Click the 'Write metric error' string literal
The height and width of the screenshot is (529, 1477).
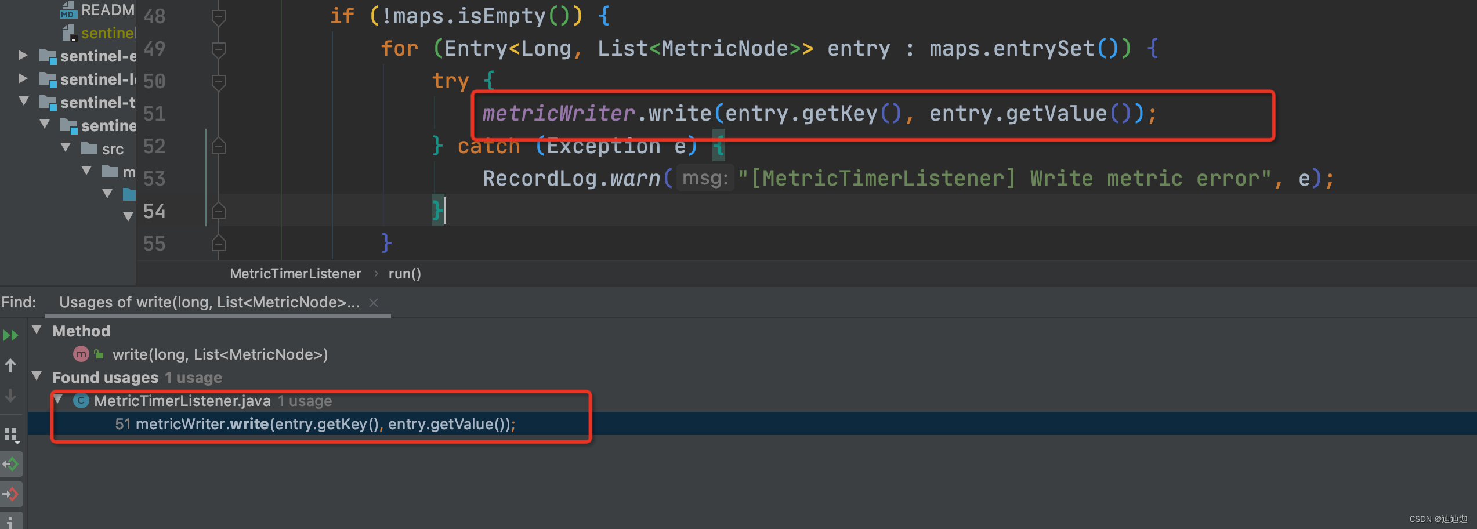pos(1004,179)
